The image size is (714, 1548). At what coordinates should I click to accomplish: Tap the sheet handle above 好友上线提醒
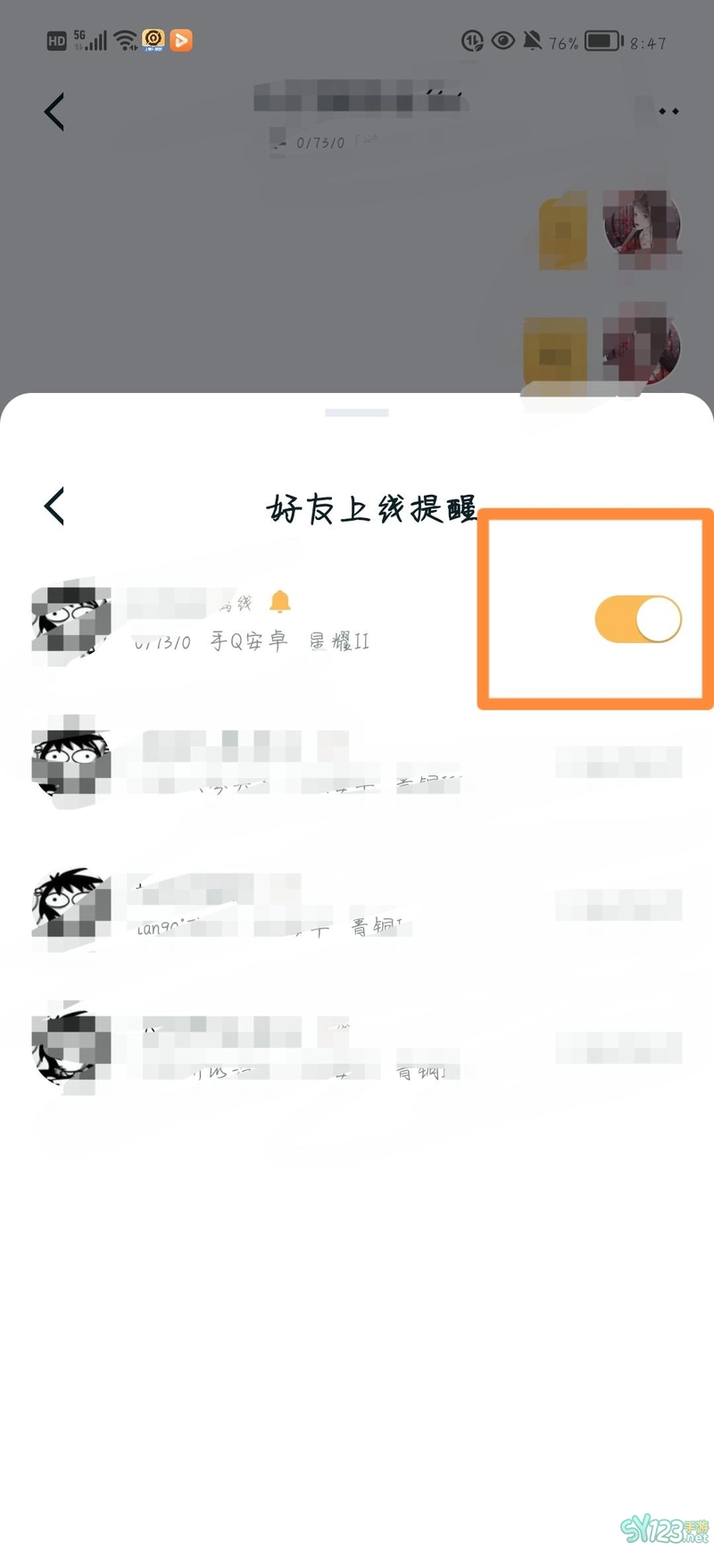point(357,413)
